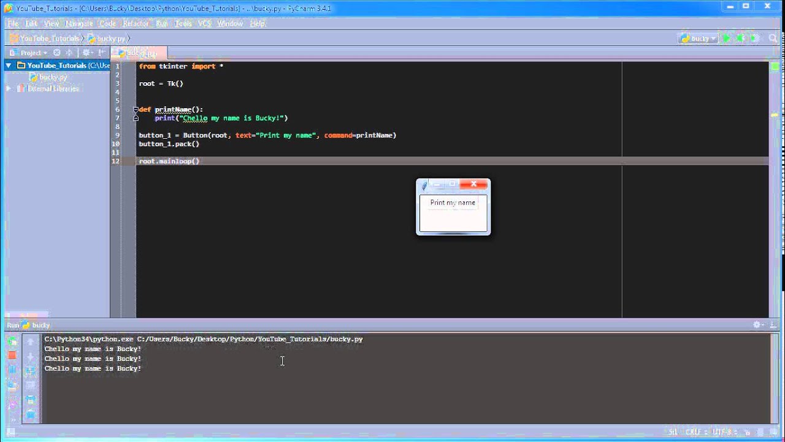Image resolution: width=785 pixels, height=442 pixels.
Task: Collapse all in the Project panel toolbar
Action: (x=69, y=53)
